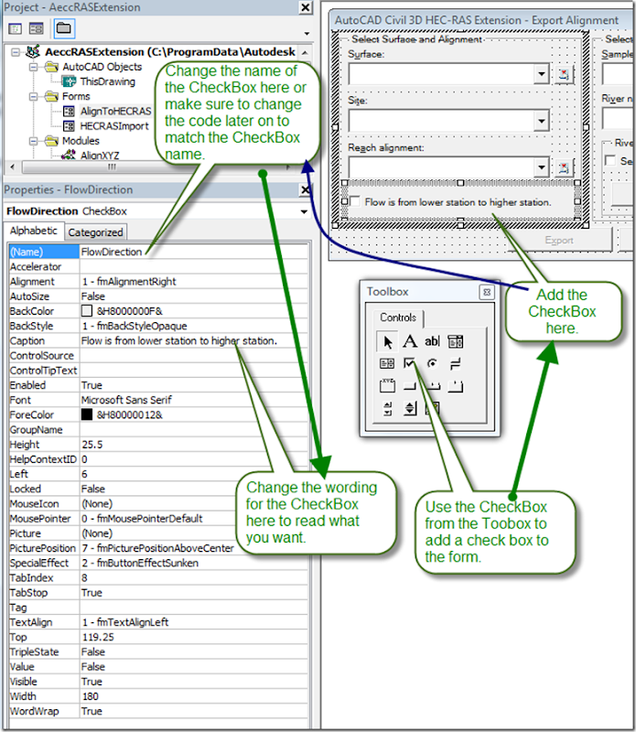The width and height of the screenshot is (636, 732).
Task: Collapse the Forms folder
Action: [x=33, y=97]
